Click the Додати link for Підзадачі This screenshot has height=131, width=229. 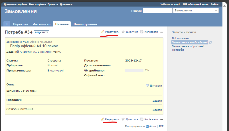tap(157, 101)
